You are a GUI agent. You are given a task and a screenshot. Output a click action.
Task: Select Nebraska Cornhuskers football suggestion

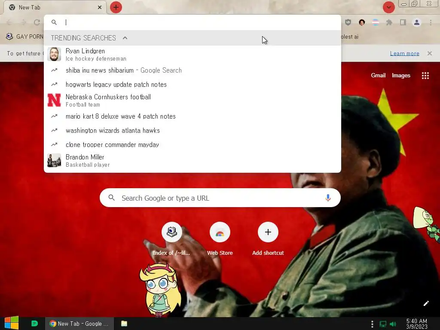[x=192, y=100]
